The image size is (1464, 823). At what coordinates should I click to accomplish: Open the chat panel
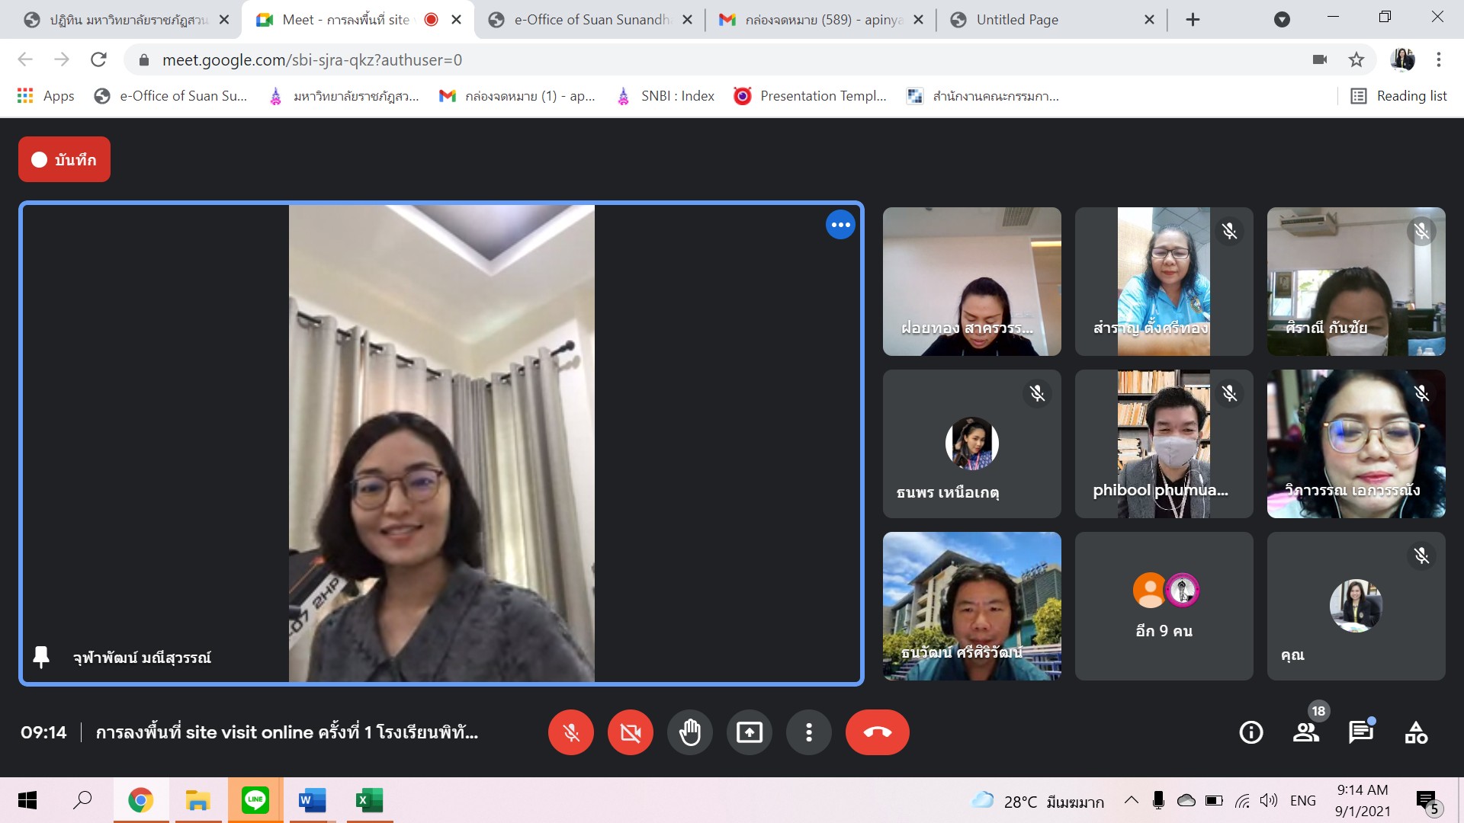pos(1360,732)
